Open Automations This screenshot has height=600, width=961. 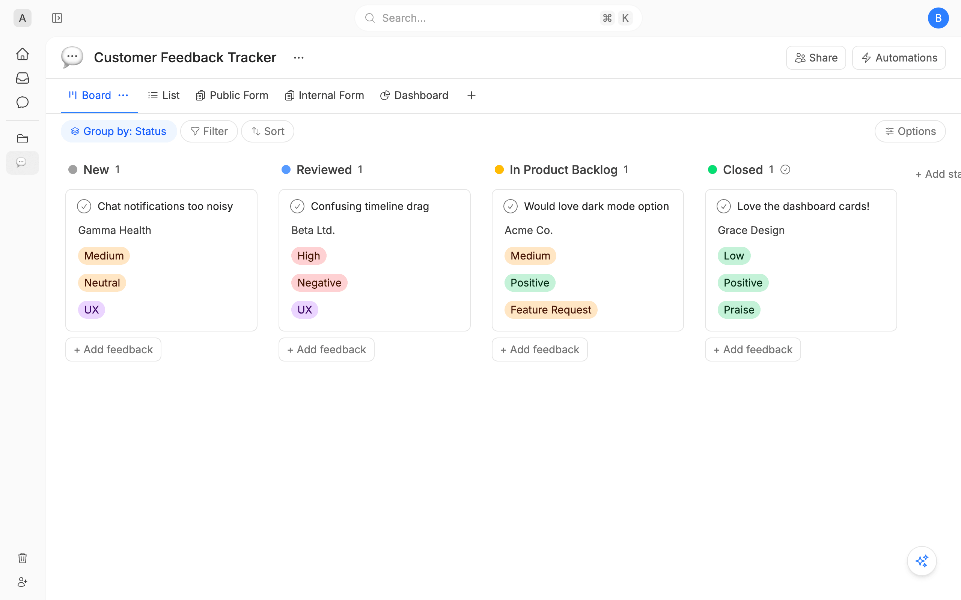899,58
